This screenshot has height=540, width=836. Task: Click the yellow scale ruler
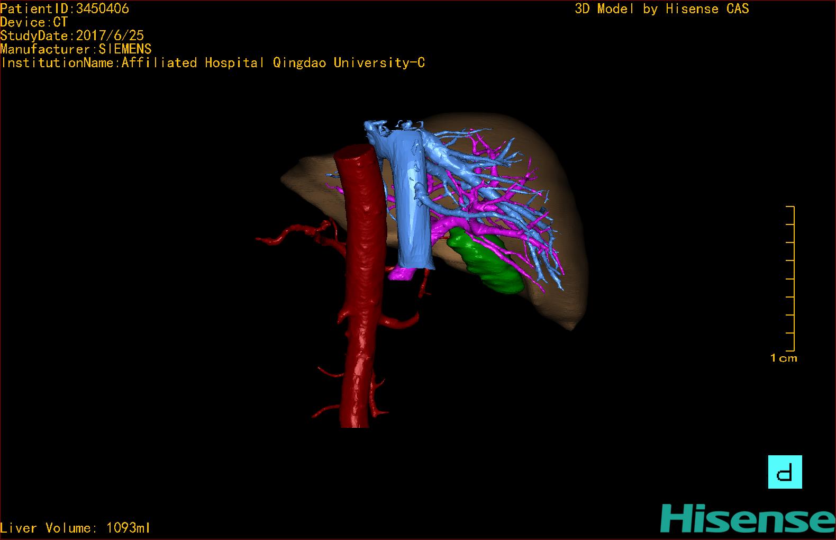coord(790,278)
